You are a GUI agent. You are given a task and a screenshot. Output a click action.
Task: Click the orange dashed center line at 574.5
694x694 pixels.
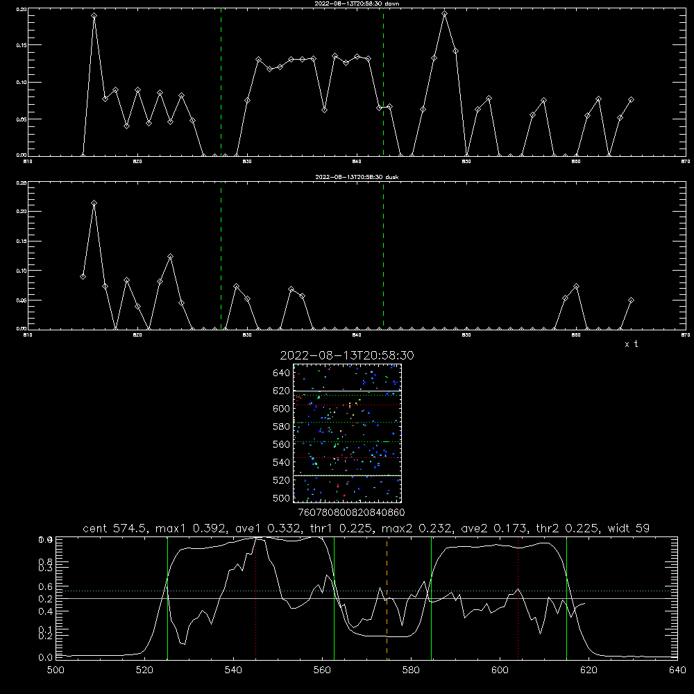(387, 598)
